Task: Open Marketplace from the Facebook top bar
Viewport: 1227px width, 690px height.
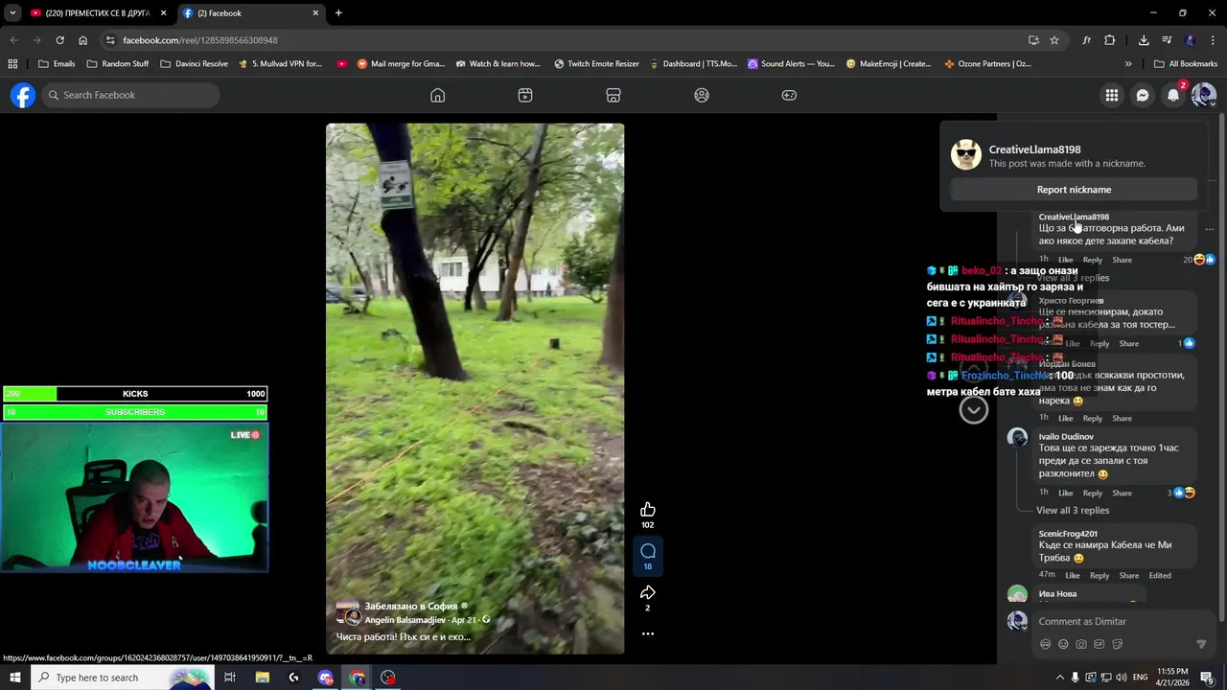Action: [613, 95]
